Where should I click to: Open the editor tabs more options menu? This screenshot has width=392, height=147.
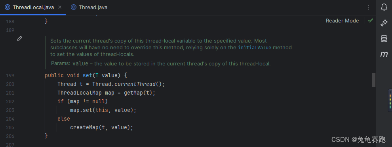pos(368,7)
